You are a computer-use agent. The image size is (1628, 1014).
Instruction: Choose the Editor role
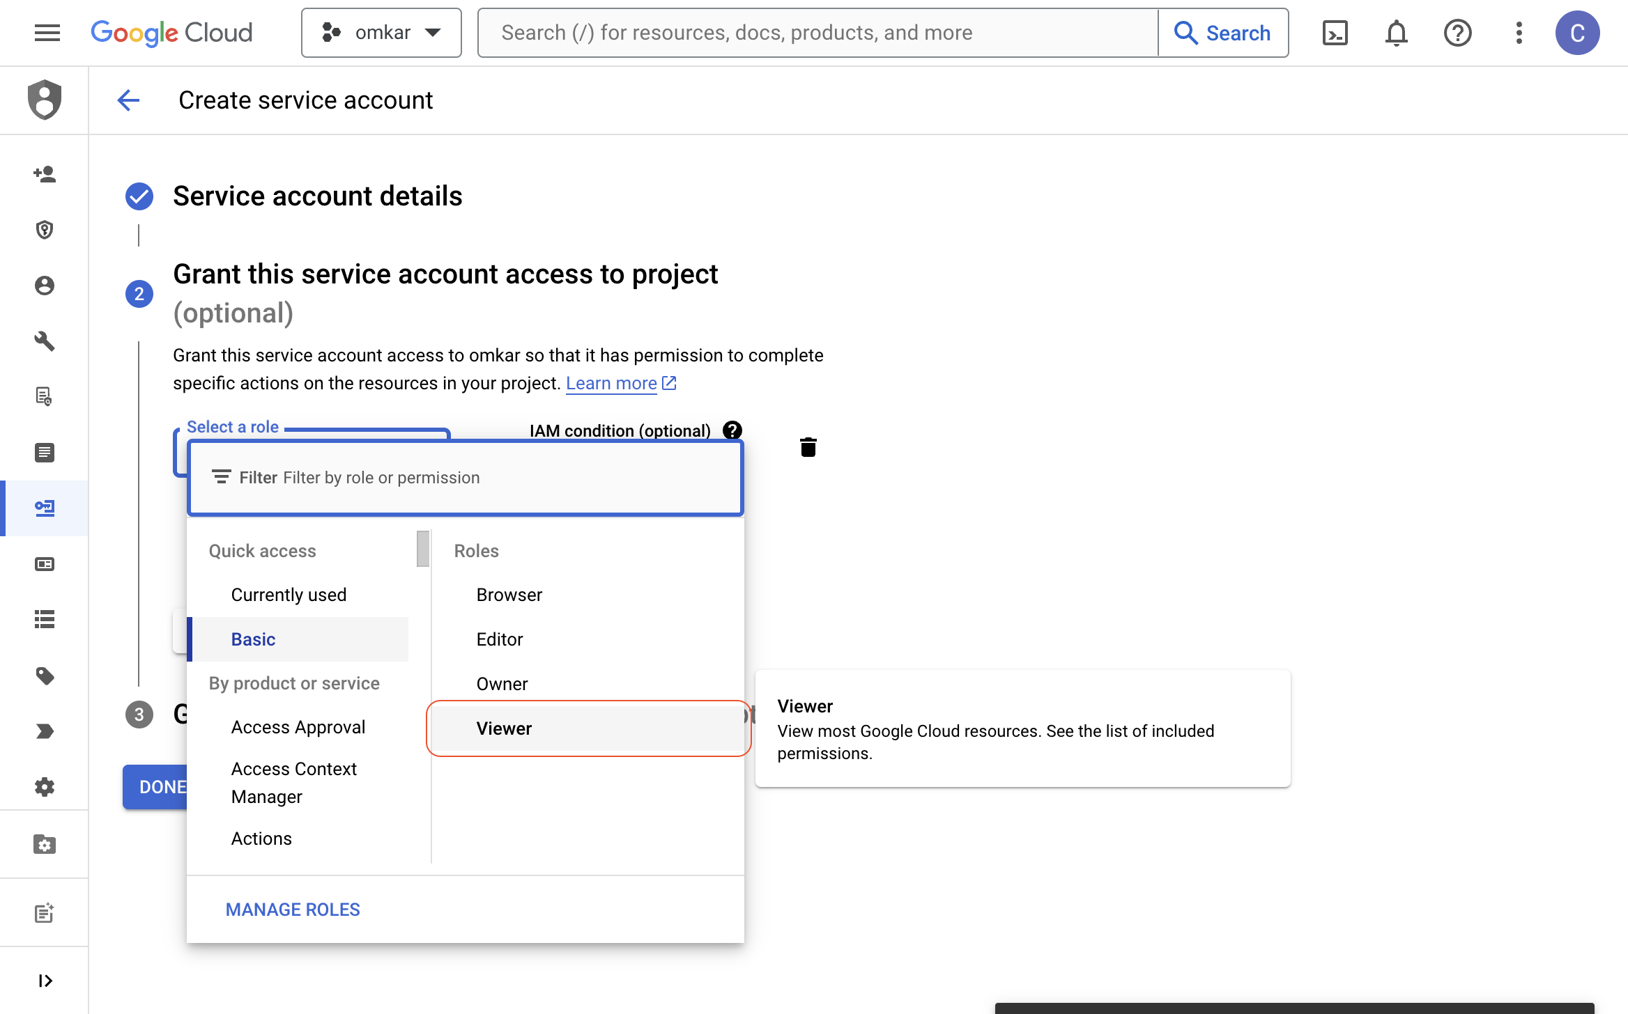click(500, 639)
